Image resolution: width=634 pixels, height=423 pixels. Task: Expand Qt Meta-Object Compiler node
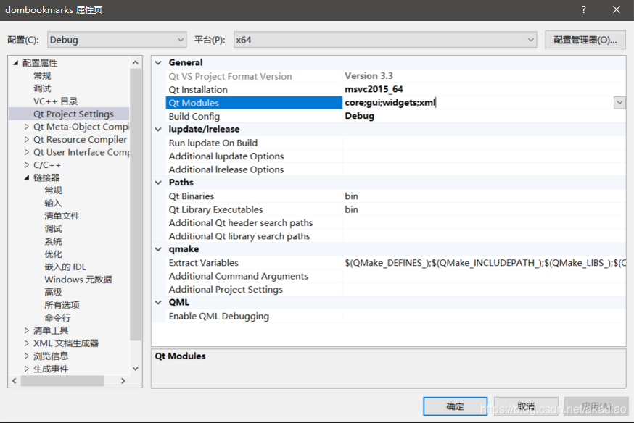click(27, 127)
